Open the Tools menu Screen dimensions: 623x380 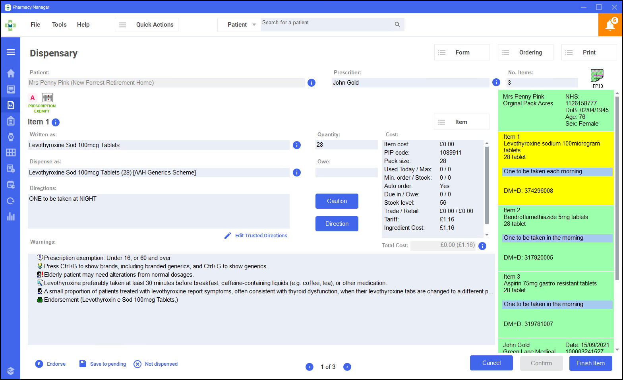click(59, 25)
